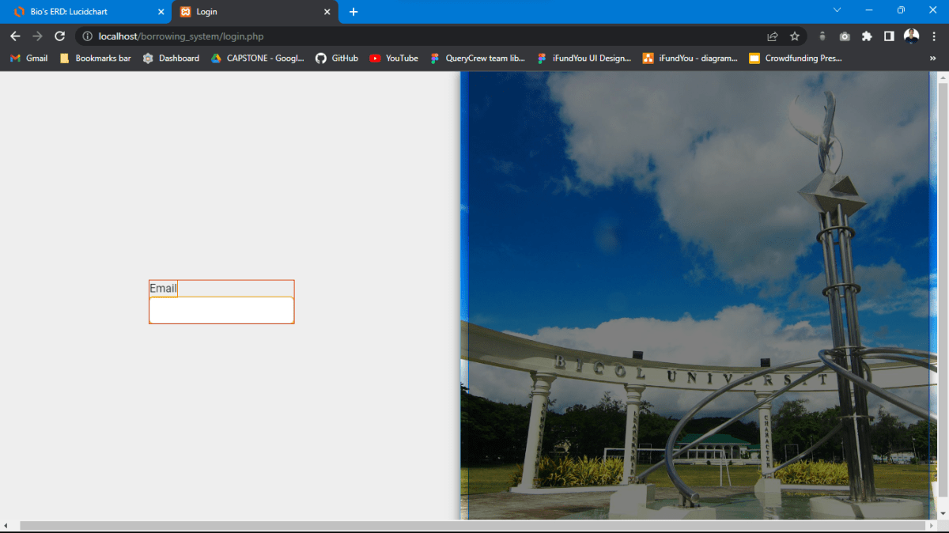Open a new browser tab
The height and width of the screenshot is (533, 949).
point(354,12)
